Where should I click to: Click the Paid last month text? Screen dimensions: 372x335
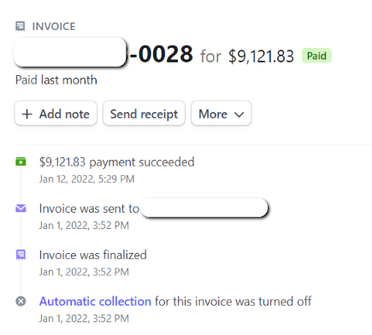point(56,79)
